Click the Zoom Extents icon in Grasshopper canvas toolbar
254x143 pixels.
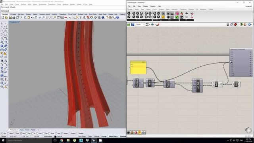147,25
